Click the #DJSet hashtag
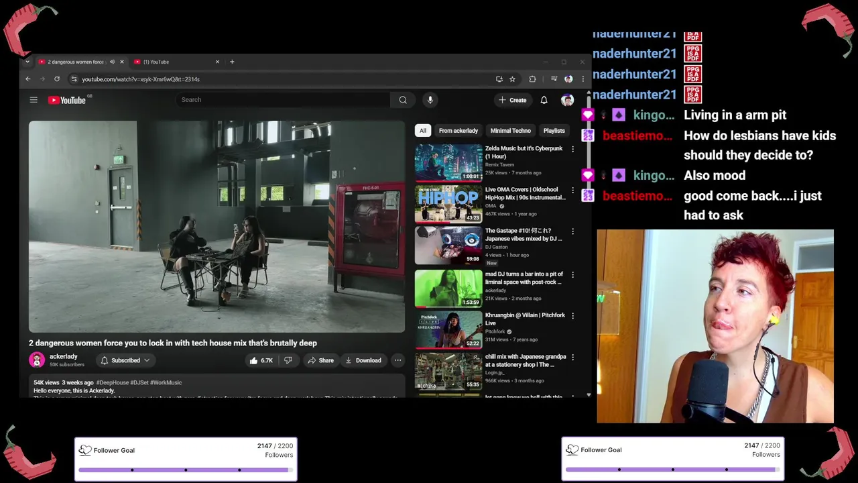Viewport: 858px width, 483px height. [139, 382]
